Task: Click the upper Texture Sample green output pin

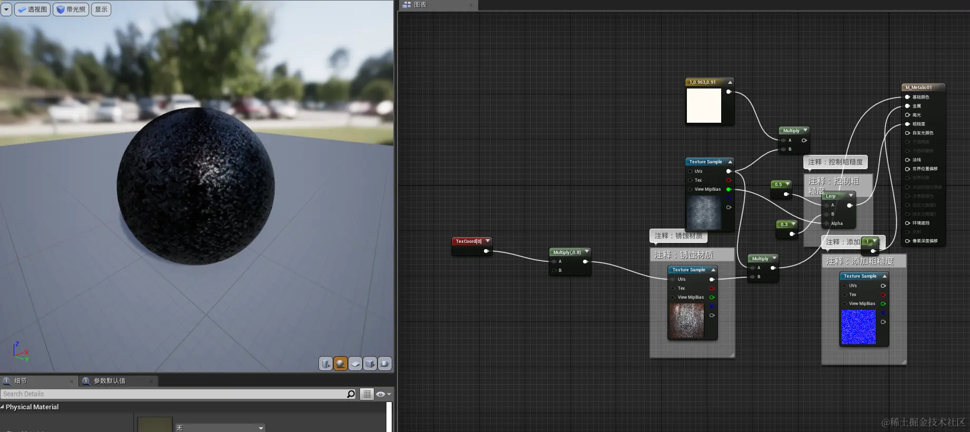Action: [729, 189]
